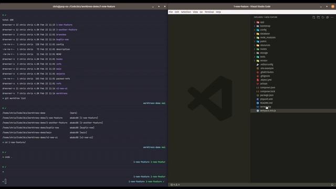336x189 pixels.
Task: Open the Selection menu
Action: (186, 12)
